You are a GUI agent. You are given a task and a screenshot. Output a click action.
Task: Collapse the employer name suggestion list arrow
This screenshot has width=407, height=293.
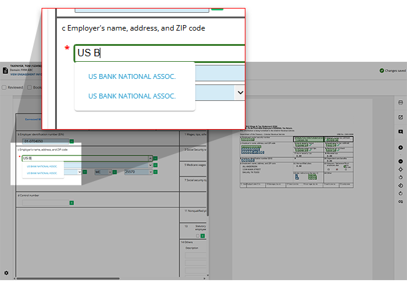point(151,158)
